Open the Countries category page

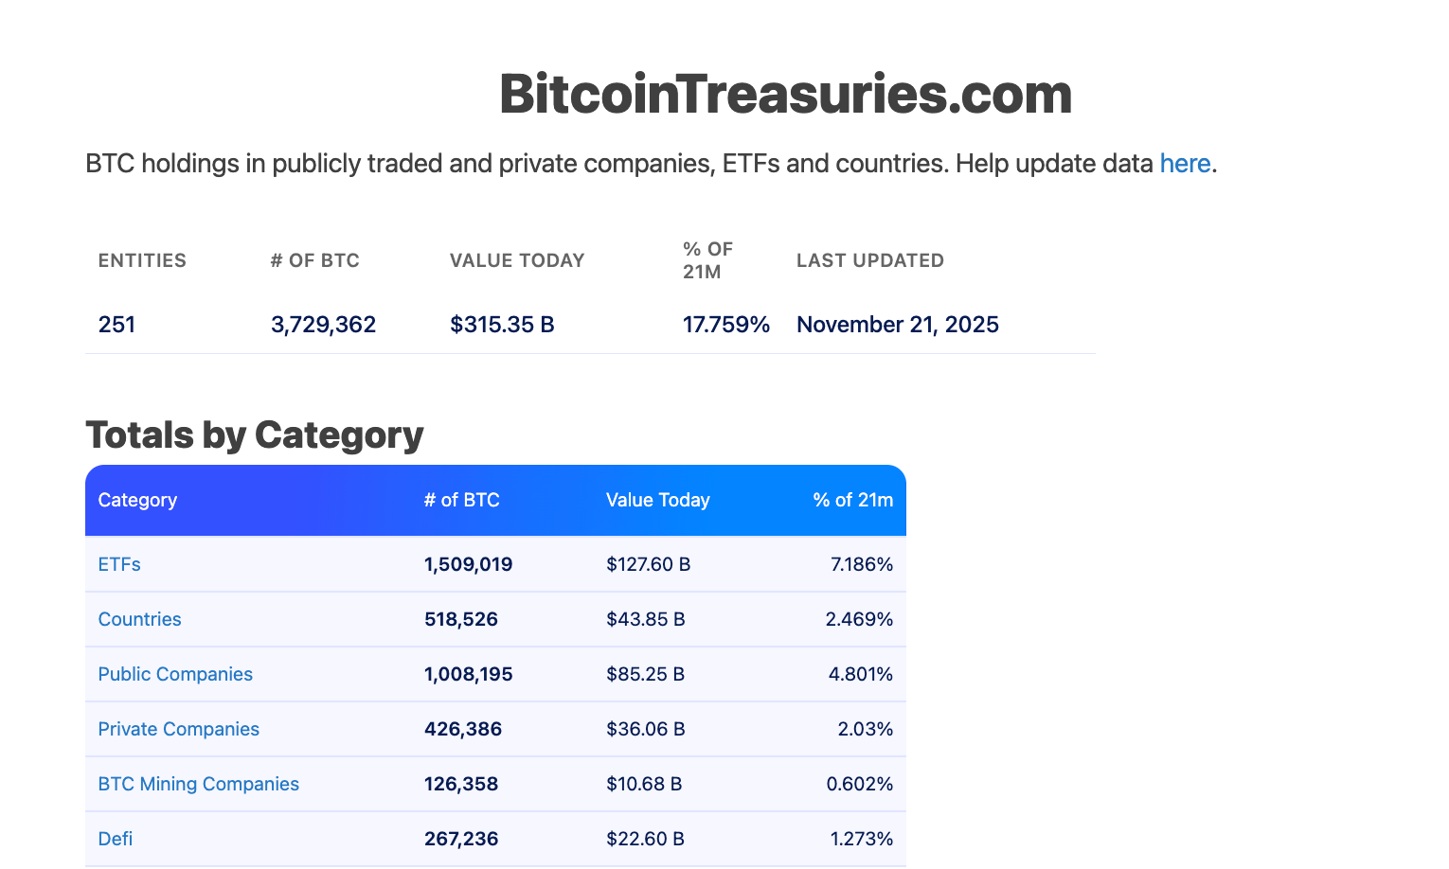[x=139, y=618]
